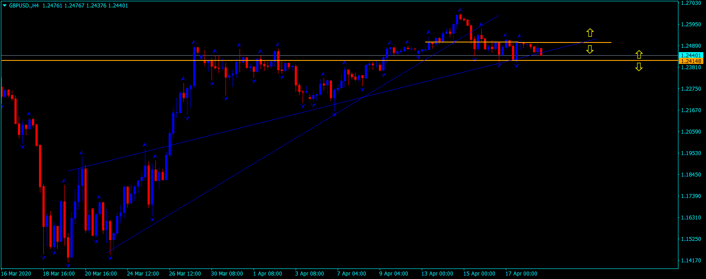Viewport: 706px width, 279px height.
Task: Click the 1.16310 price axis label
Action: (691, 218)
